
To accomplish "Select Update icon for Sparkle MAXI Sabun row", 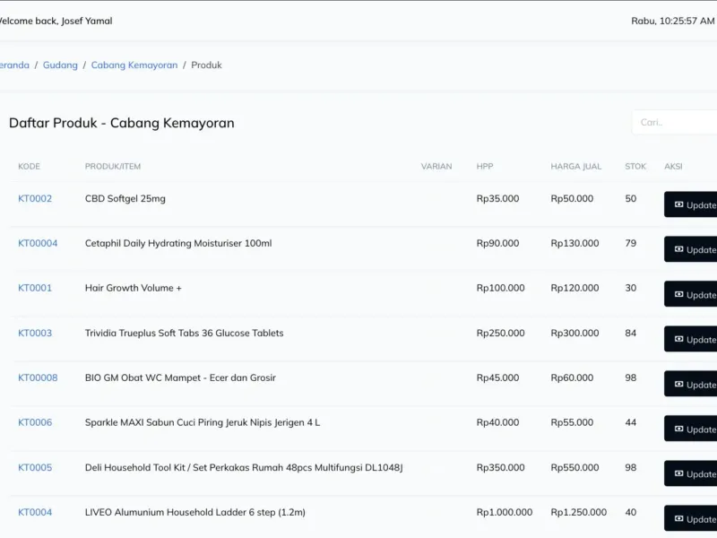I will coord(678,429).
